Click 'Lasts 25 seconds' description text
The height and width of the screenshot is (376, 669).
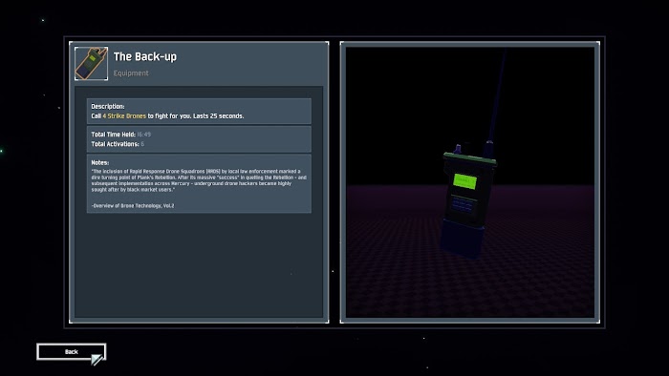(x=218, y=115)
